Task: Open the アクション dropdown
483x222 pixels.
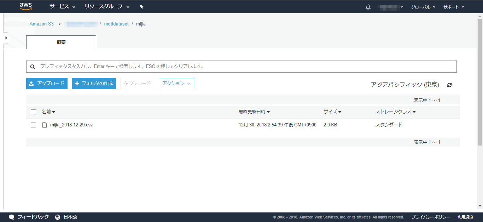Action: (x=176, y=83)
